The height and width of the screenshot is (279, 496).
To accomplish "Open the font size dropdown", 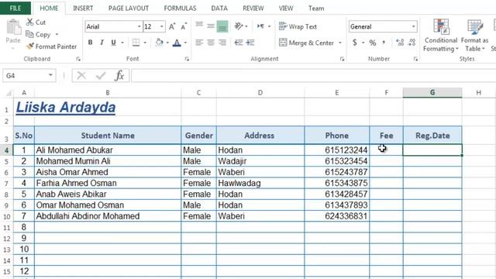I will click(x=162, y=26).
